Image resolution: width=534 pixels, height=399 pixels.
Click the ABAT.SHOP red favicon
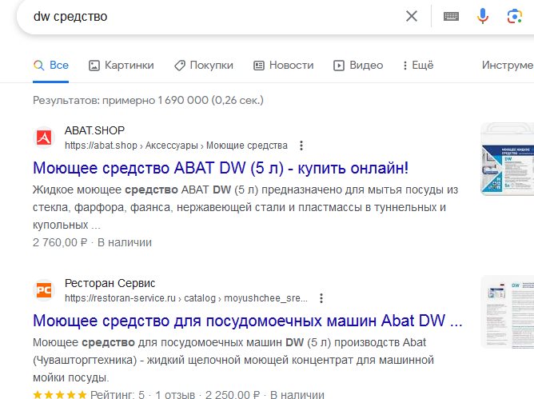point(44,138)
